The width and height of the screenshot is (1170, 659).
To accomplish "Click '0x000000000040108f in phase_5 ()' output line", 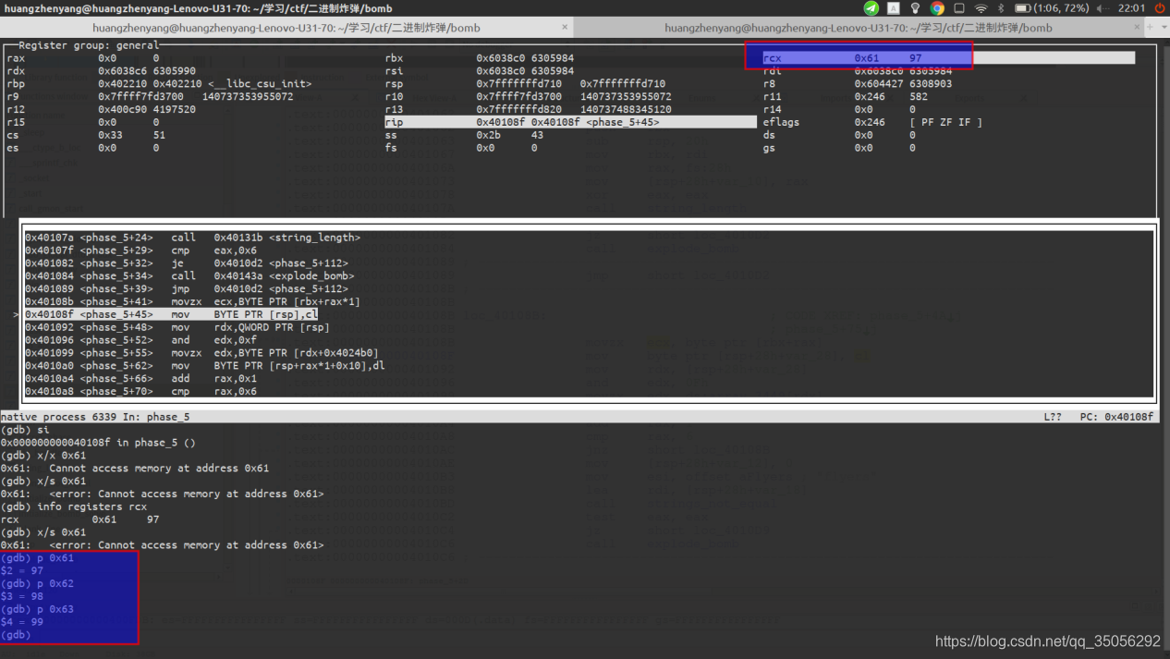I will (98, 443).
